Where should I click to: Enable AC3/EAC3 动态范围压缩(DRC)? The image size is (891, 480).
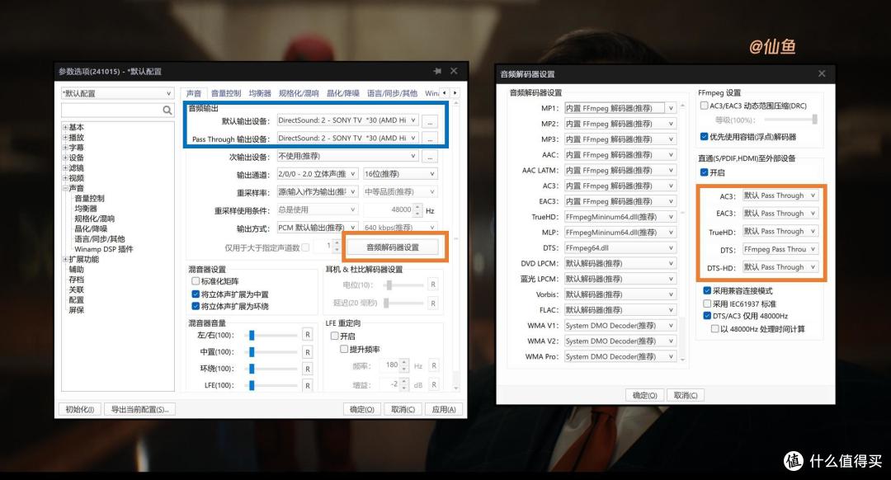coord(704,106)
